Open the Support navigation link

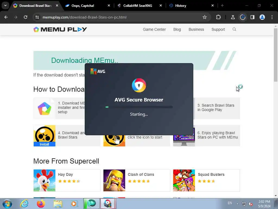click(x=218, y=29)
